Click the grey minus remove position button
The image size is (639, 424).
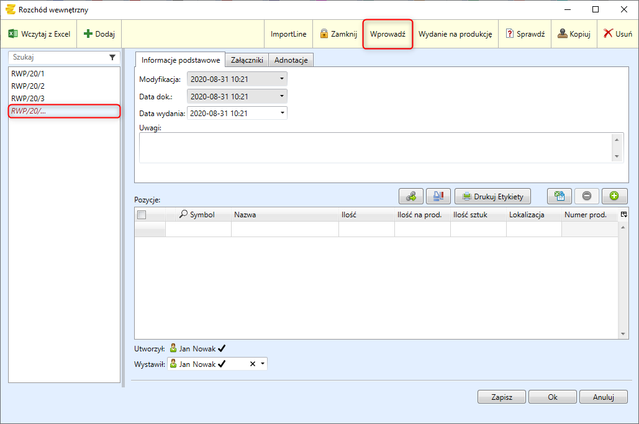tap(586, 196)
